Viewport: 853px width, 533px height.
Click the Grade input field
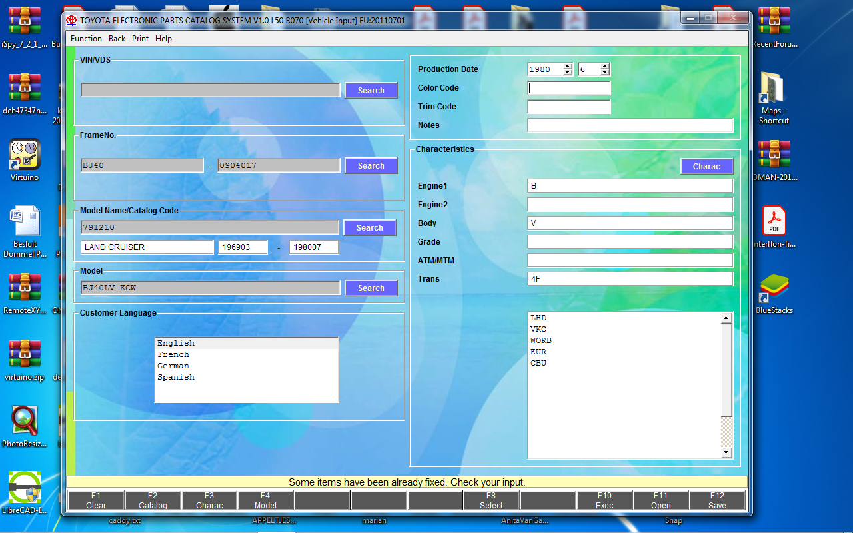point(630,242)
